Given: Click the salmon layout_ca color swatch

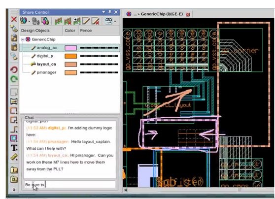Looking at the screenshot, I should coord(70,65).
